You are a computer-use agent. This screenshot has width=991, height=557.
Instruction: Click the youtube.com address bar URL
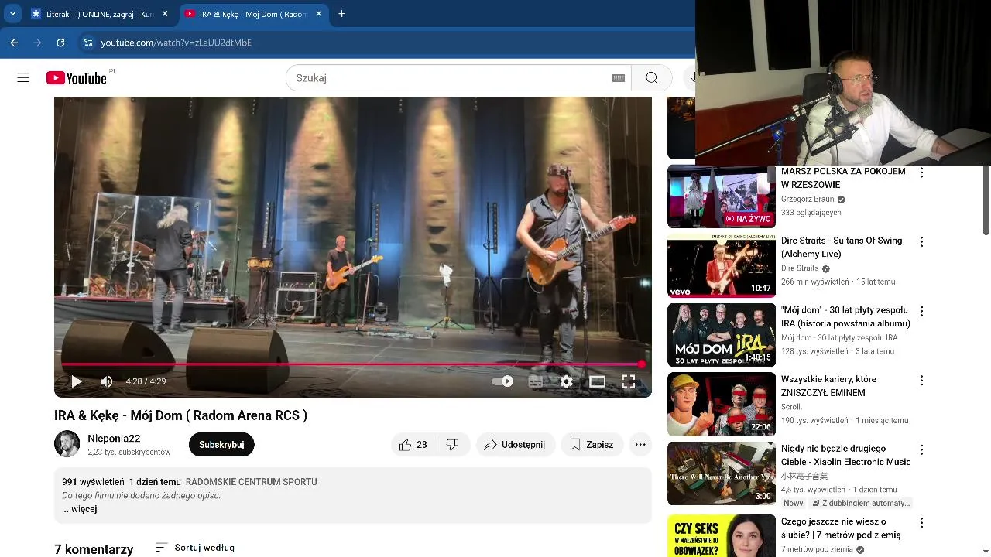point(177,43)
